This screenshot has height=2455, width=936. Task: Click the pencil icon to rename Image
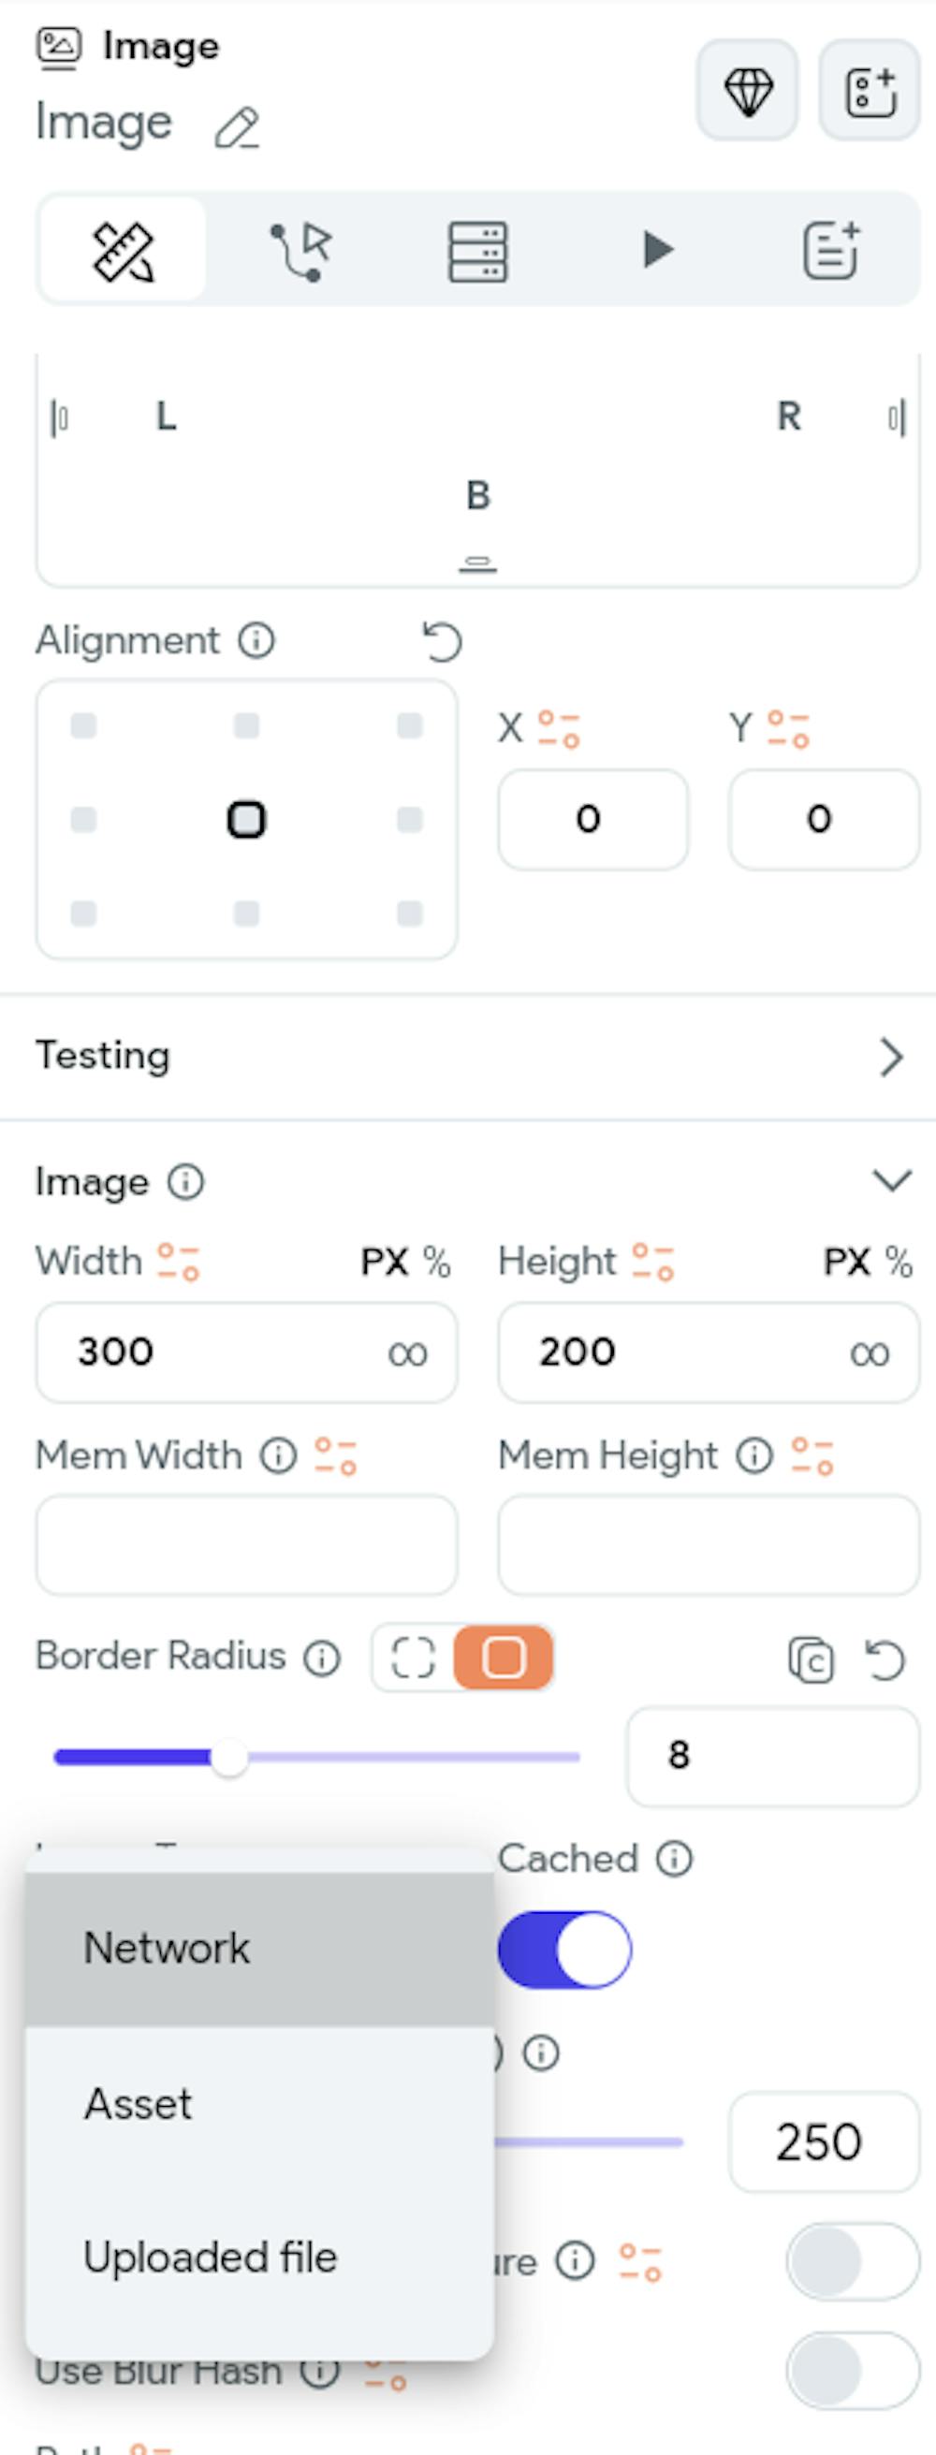237,128
